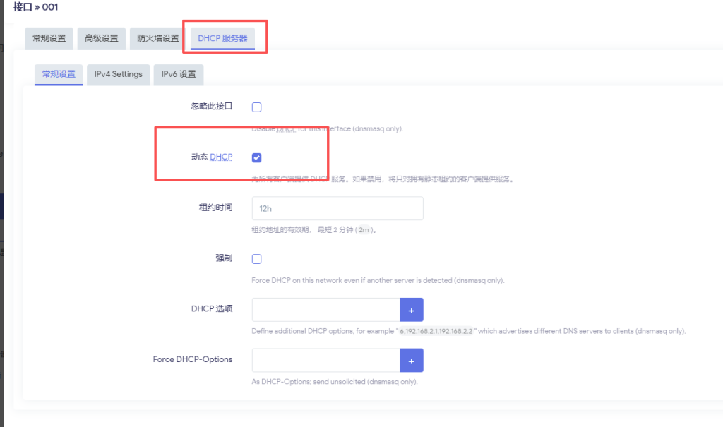Screen dimensions: 723x427
Task: Enable the 忽略此接口 checkbox
Action: tap(256, 107)
